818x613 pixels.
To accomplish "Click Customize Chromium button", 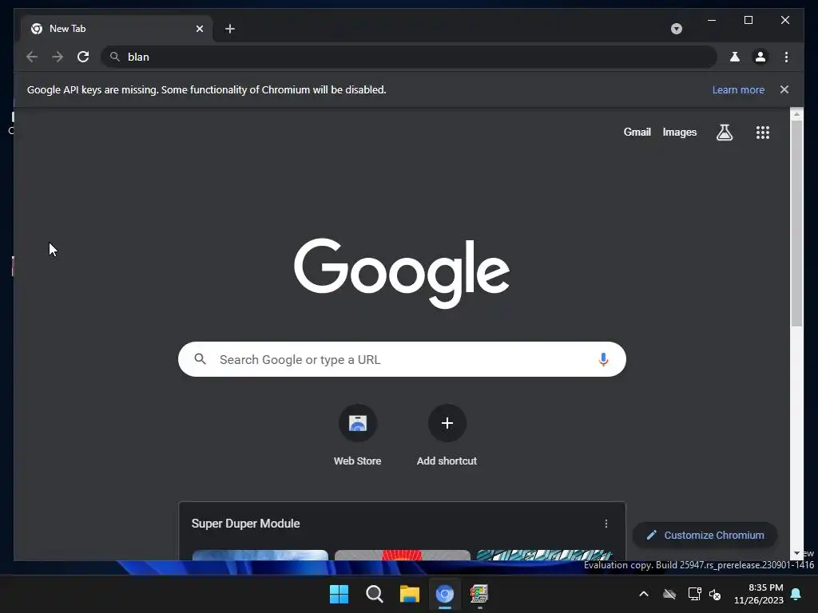I will tap(705, 536).
